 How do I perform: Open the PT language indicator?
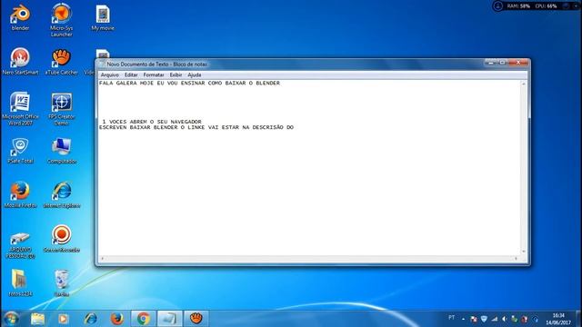pyautogui.click(x=451, y=318)
